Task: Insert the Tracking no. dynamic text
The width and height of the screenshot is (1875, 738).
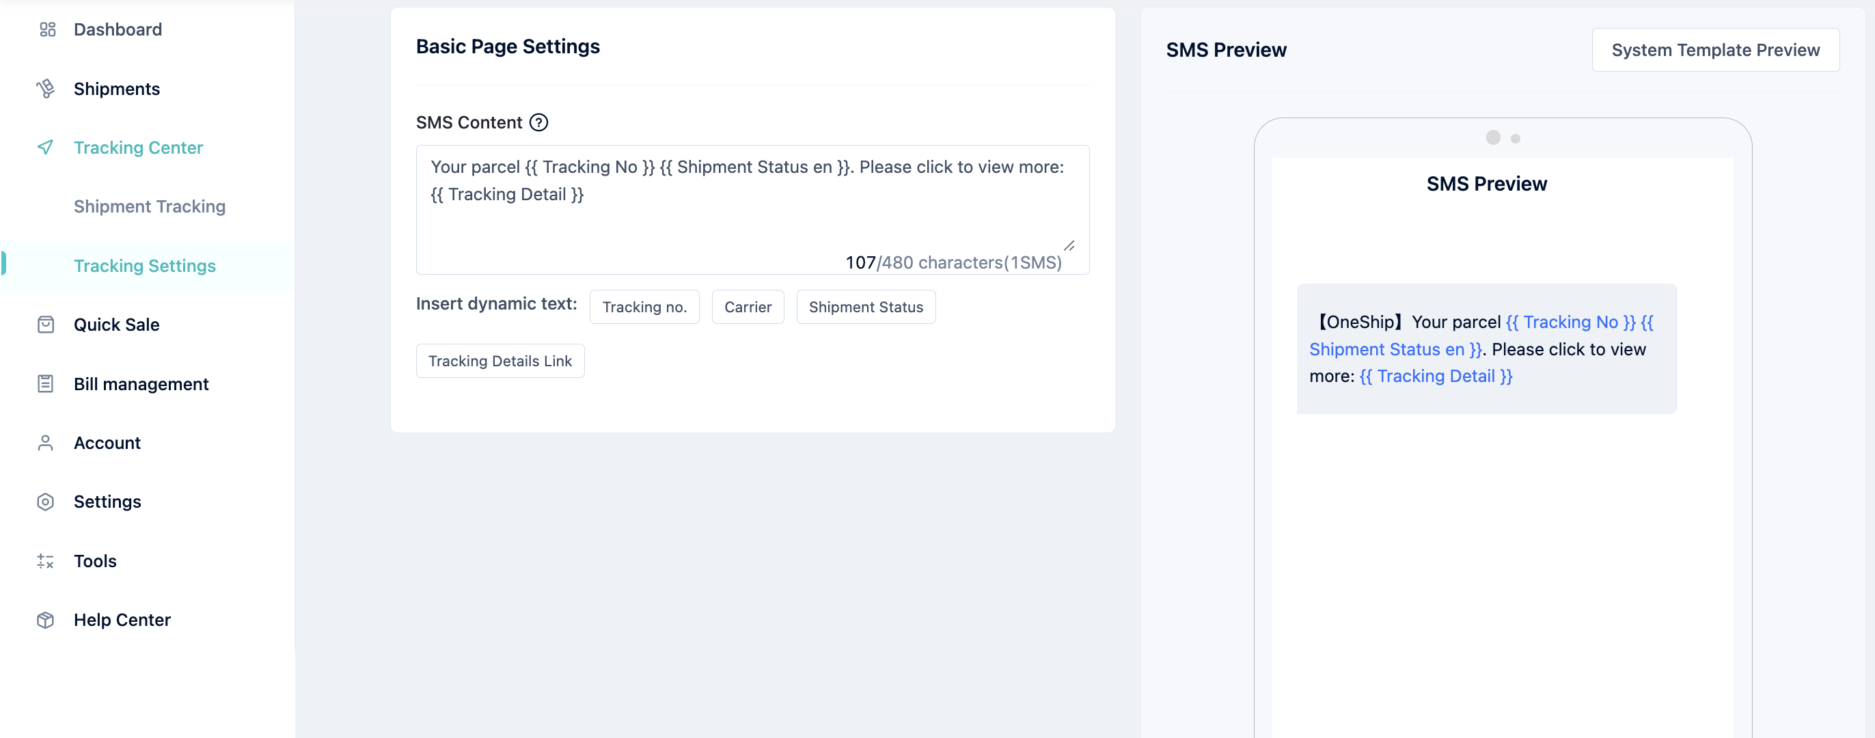Action: pos(644,307)
